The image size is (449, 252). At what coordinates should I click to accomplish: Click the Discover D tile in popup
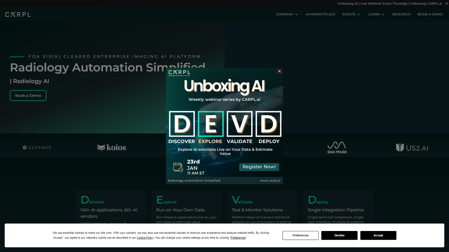(182, 124)
